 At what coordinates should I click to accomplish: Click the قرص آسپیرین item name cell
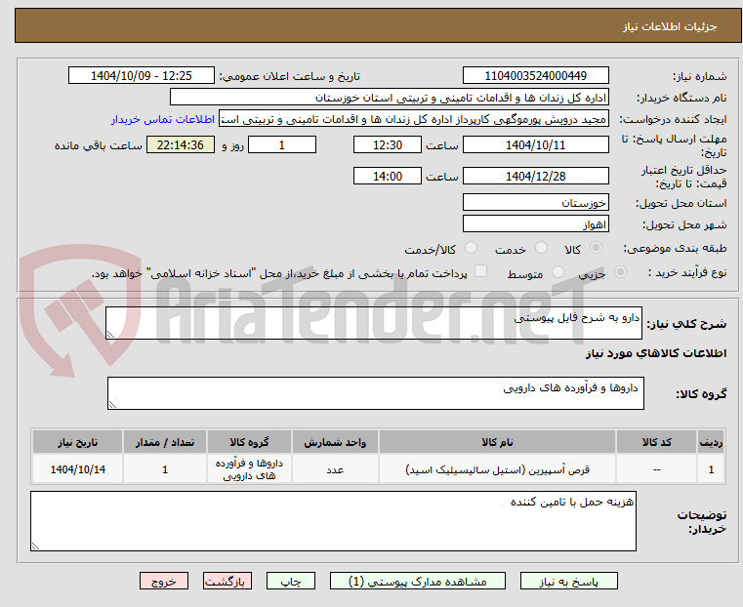(x=497, y=469)
